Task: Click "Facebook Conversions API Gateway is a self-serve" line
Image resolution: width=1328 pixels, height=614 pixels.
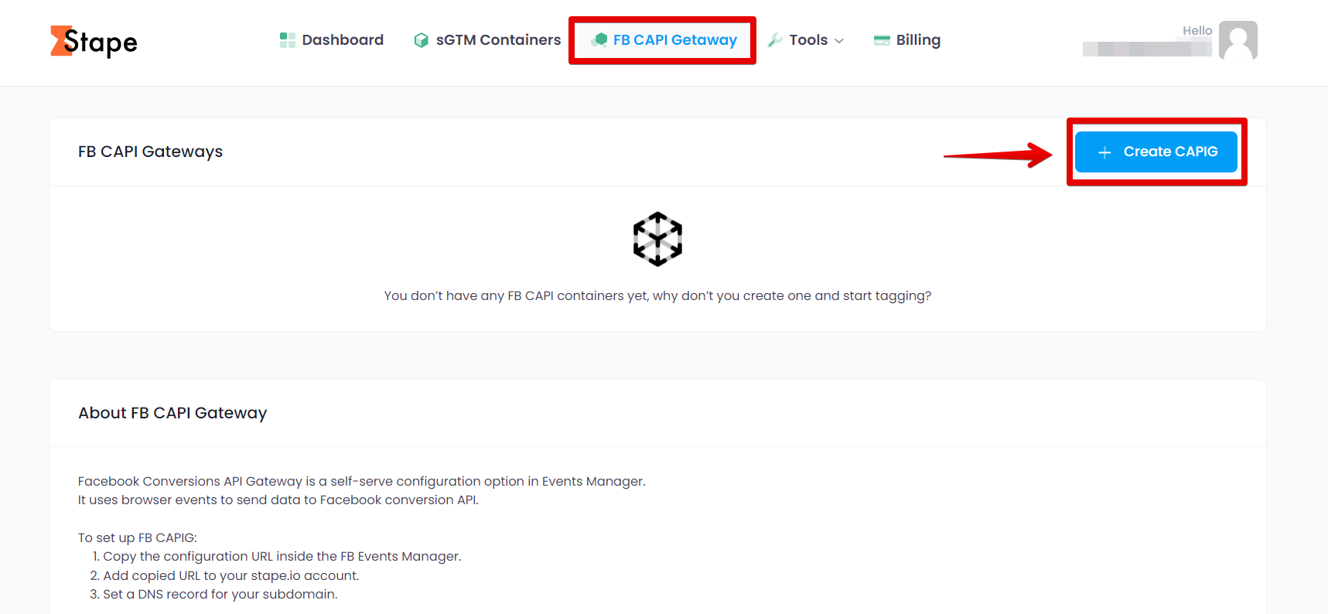Action: coord(362,481)
